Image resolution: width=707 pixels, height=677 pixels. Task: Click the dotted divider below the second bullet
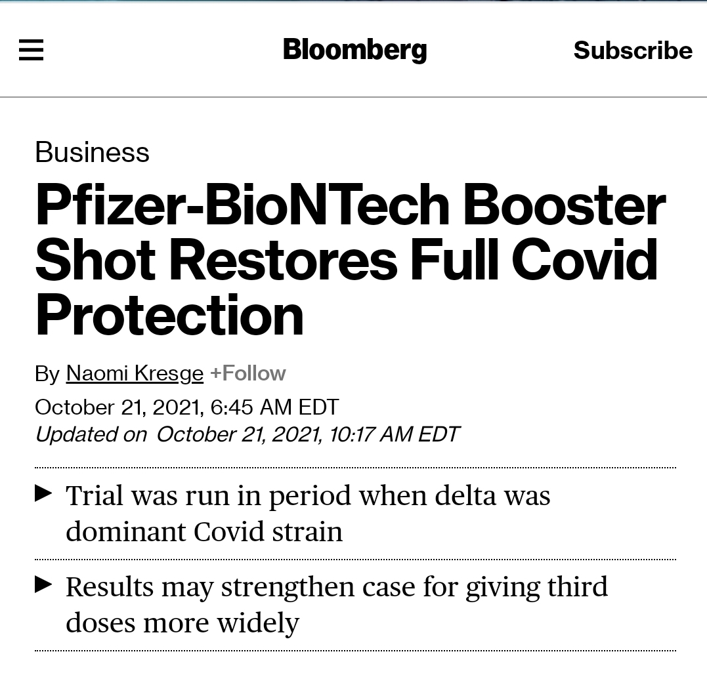354,651
